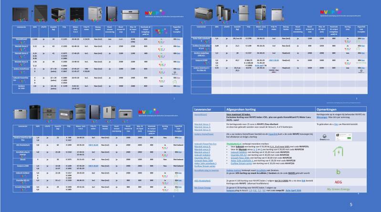Click the VVE € 30,00 link in the bottom-left AEG row
The image size is (381, 212).
point(93,145)
